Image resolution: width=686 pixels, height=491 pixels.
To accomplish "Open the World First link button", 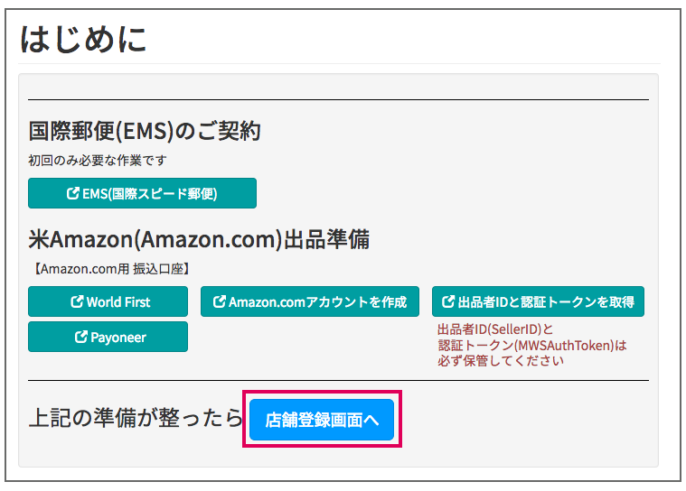I will pyautogui.click(x=108, y=301).
